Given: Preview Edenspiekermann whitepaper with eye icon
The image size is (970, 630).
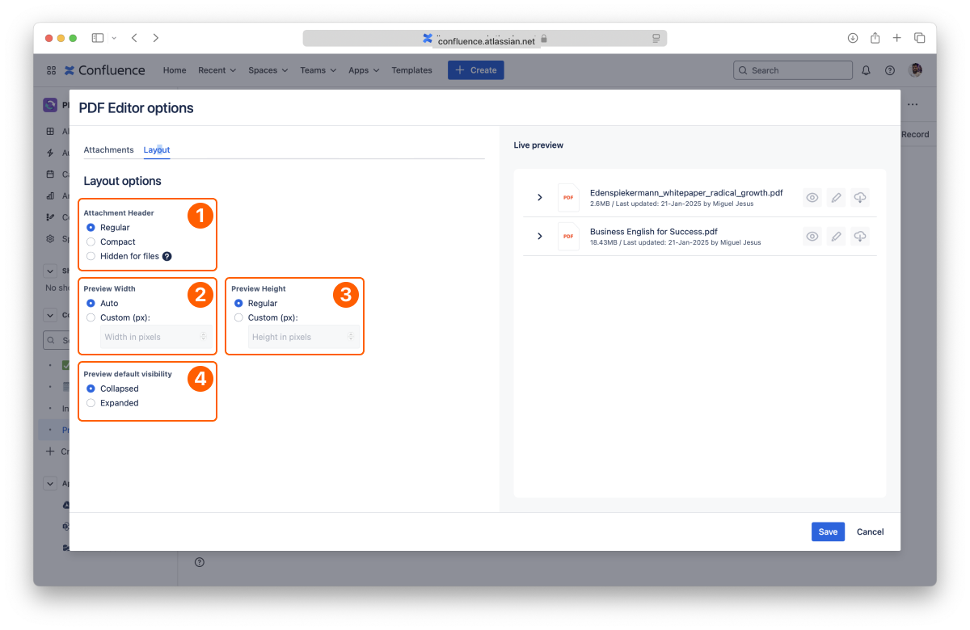Looking at the screenshot, I should click(812, 198).
